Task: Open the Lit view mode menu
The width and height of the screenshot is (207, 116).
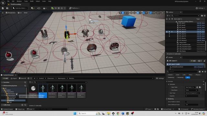Action: (x=20, y=13)
